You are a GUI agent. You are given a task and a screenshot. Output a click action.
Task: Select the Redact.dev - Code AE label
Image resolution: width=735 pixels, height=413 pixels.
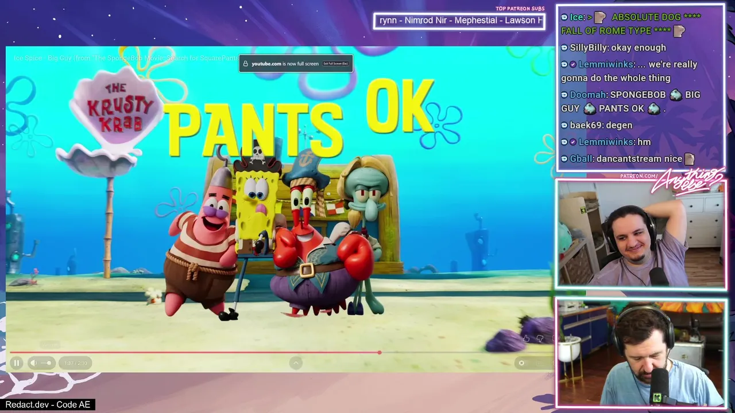pyautogui.click(x=48, y=404)
